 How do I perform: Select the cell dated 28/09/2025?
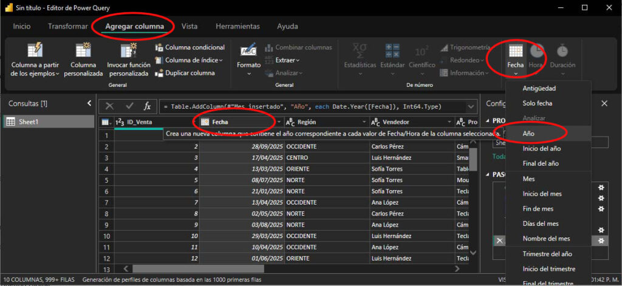click(242, 146)
